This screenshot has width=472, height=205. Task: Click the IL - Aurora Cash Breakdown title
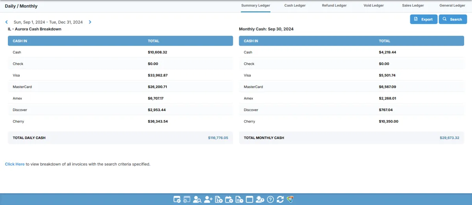[35, 29]
